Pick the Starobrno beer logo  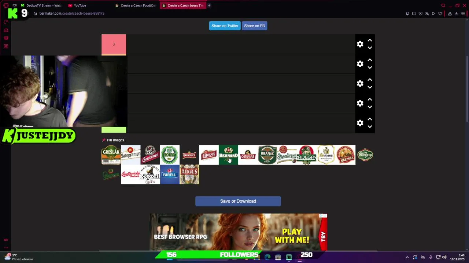click(365, 155)
